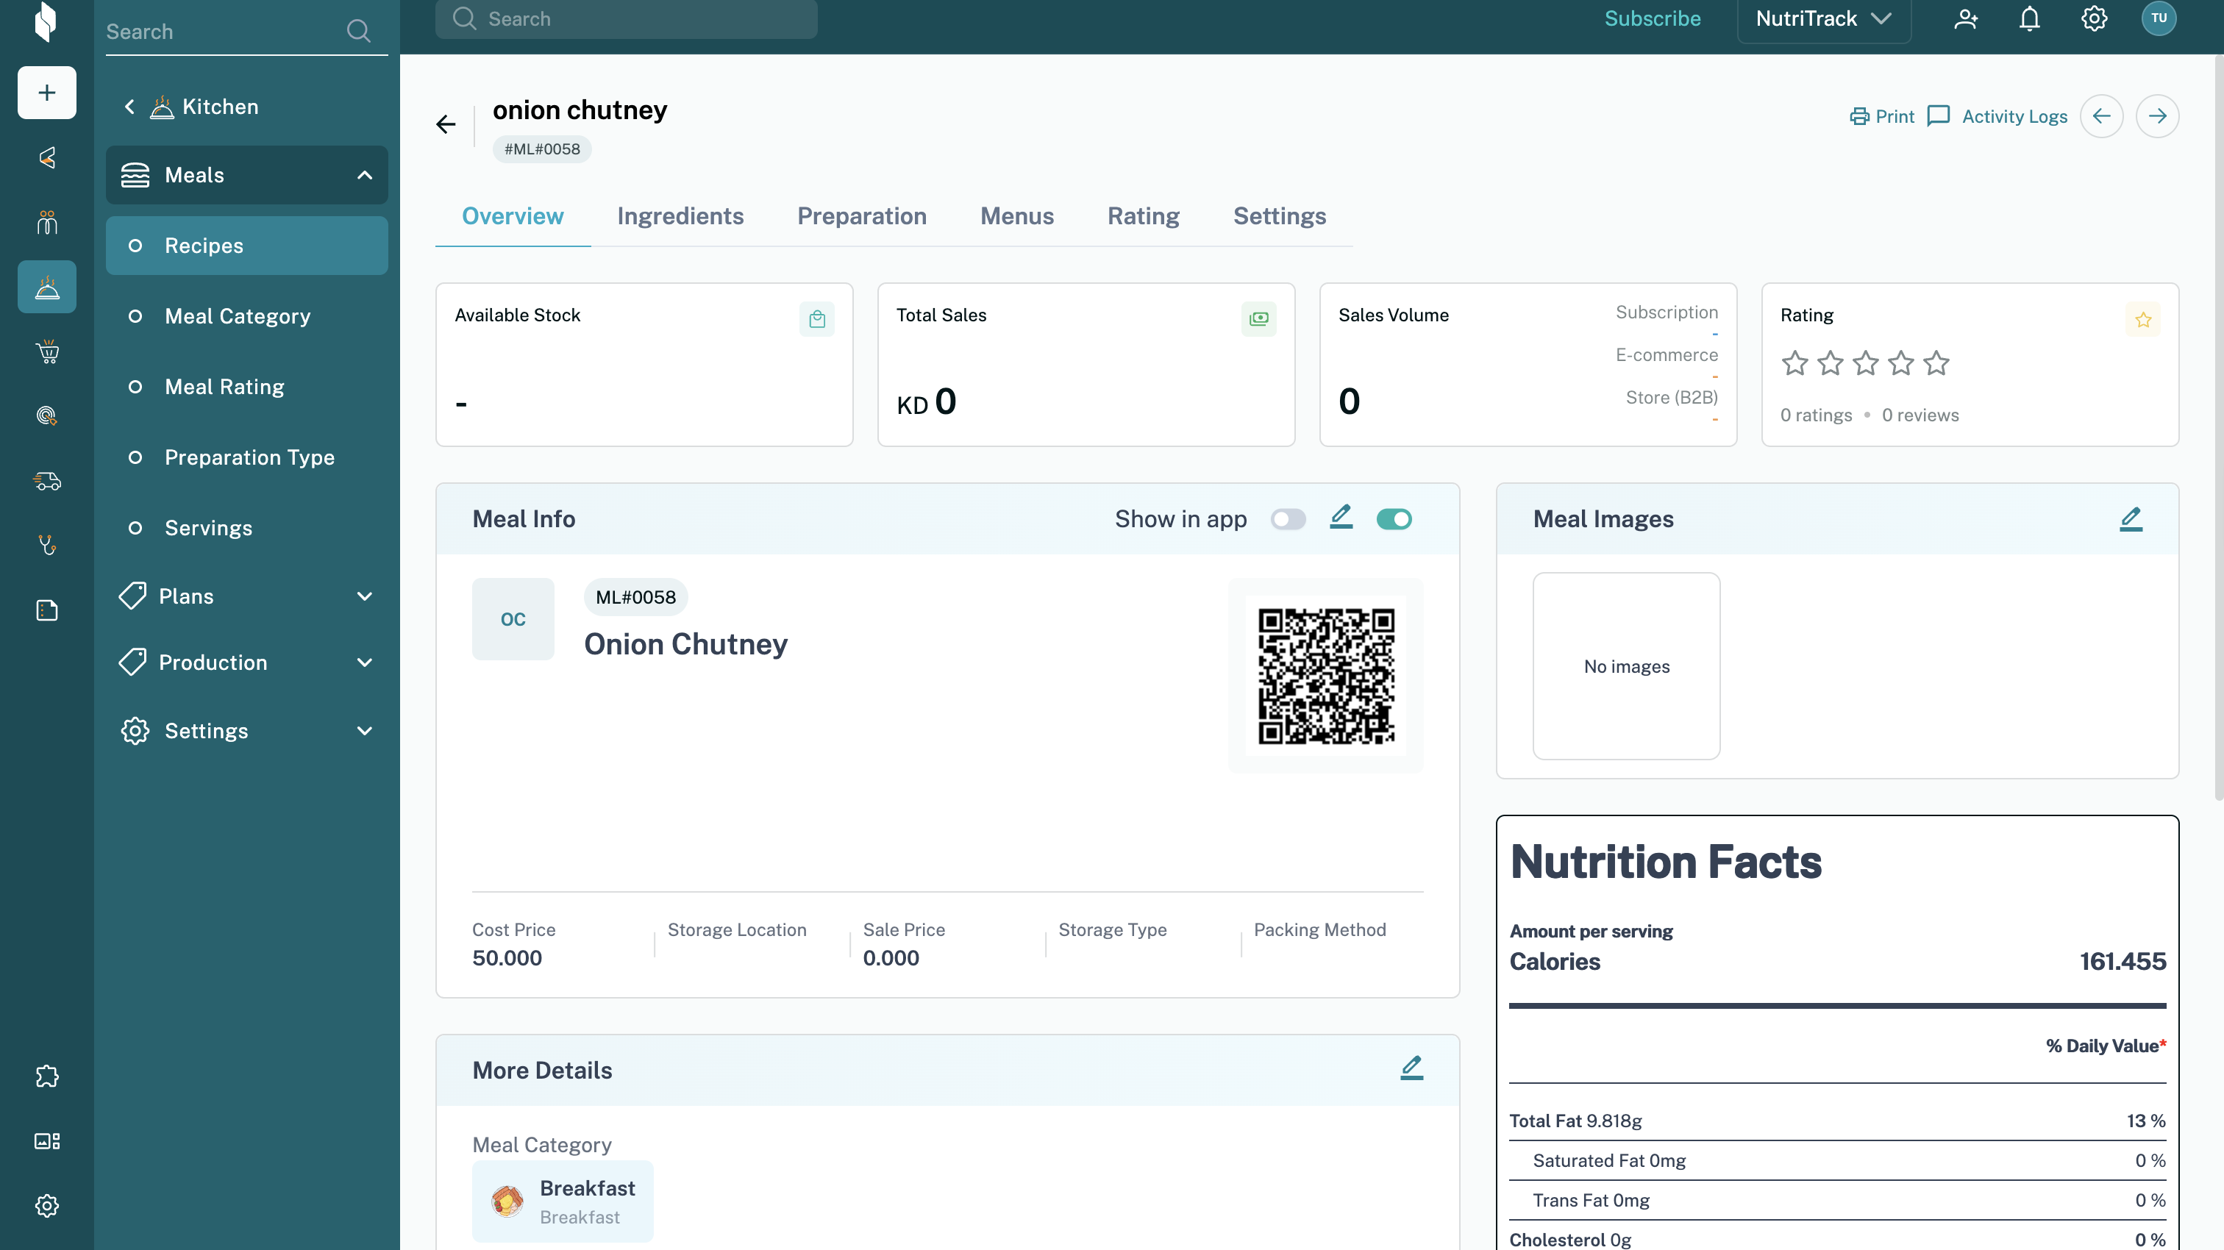Go back to Kitchen menu via chevron
Screen dimensions: 2224x1250
pos(129,106)
